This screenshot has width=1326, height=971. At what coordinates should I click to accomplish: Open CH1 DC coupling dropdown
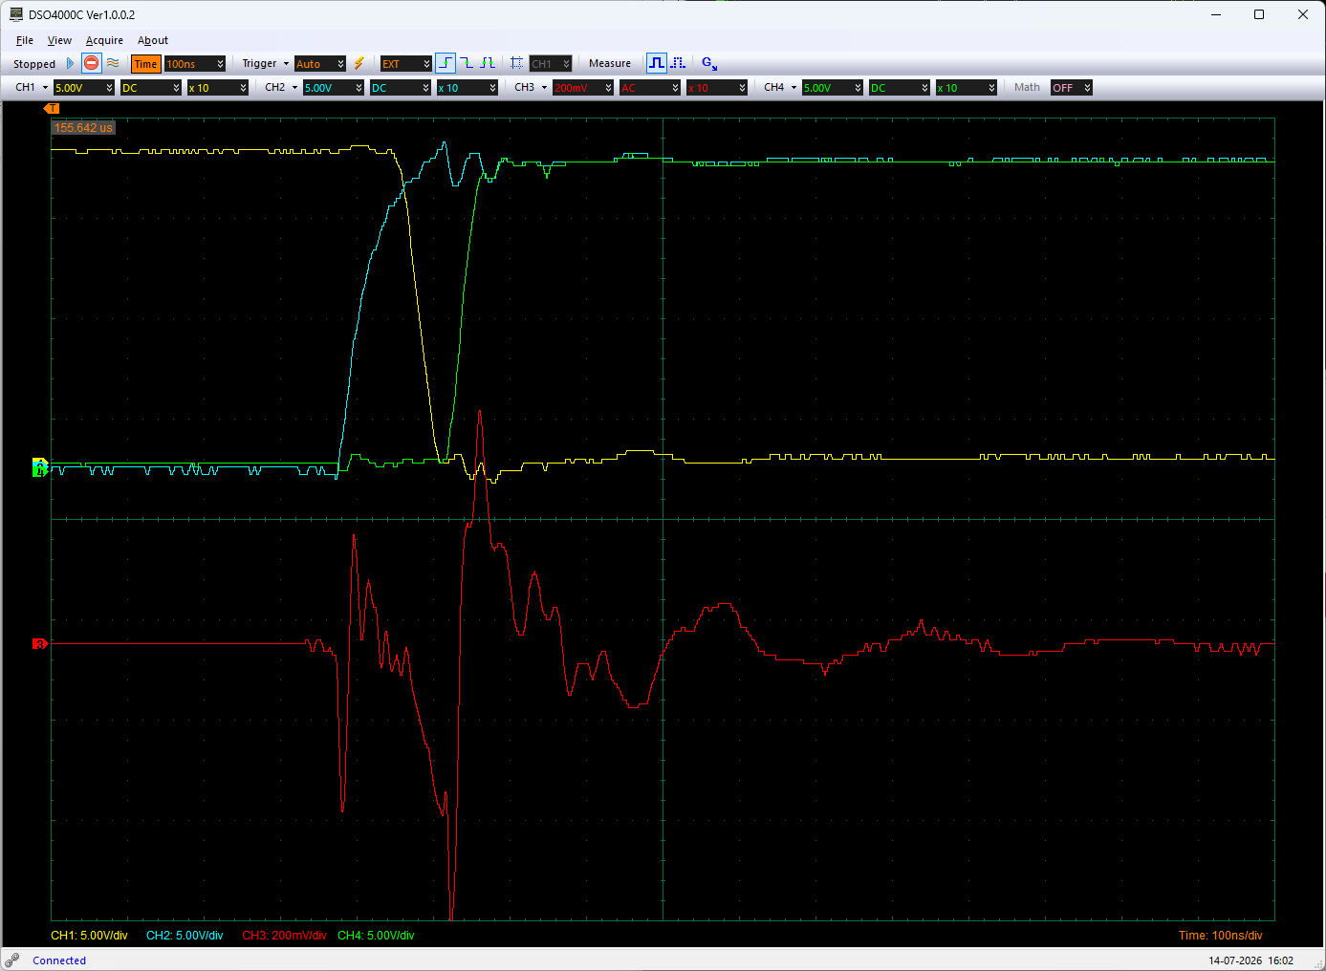151,88
